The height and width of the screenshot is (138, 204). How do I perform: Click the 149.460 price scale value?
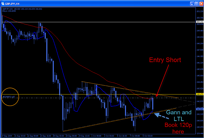200,31
